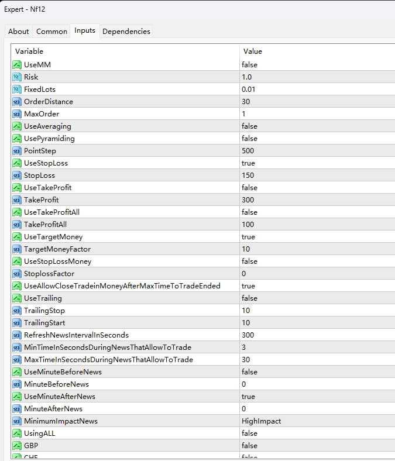Toggle the UseStopLoss value set to true
The height and width of the screenshot is (461, 395).
(x=248, y=163)
